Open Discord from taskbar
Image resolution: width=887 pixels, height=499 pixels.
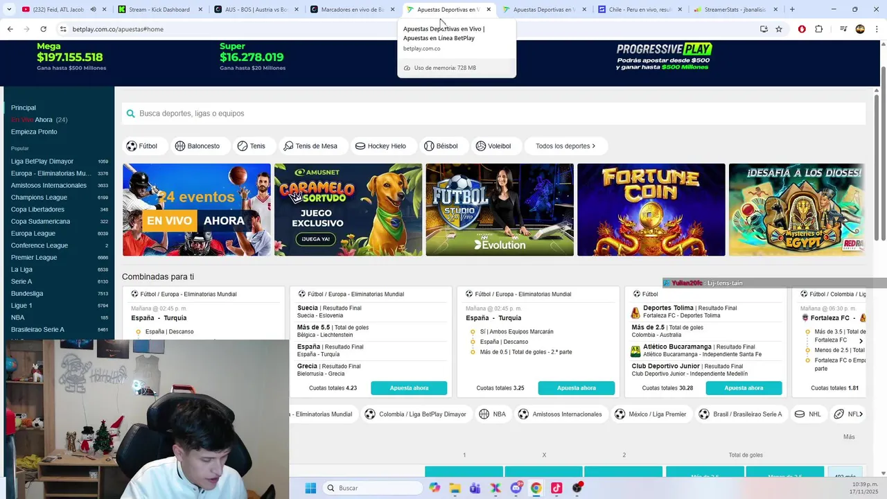[516, 488]
